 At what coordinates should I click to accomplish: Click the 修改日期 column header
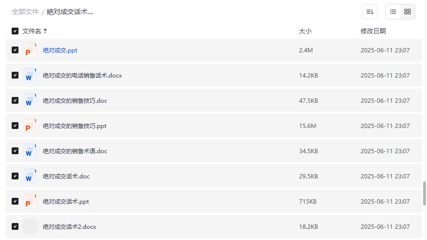(x=373, y=31)
